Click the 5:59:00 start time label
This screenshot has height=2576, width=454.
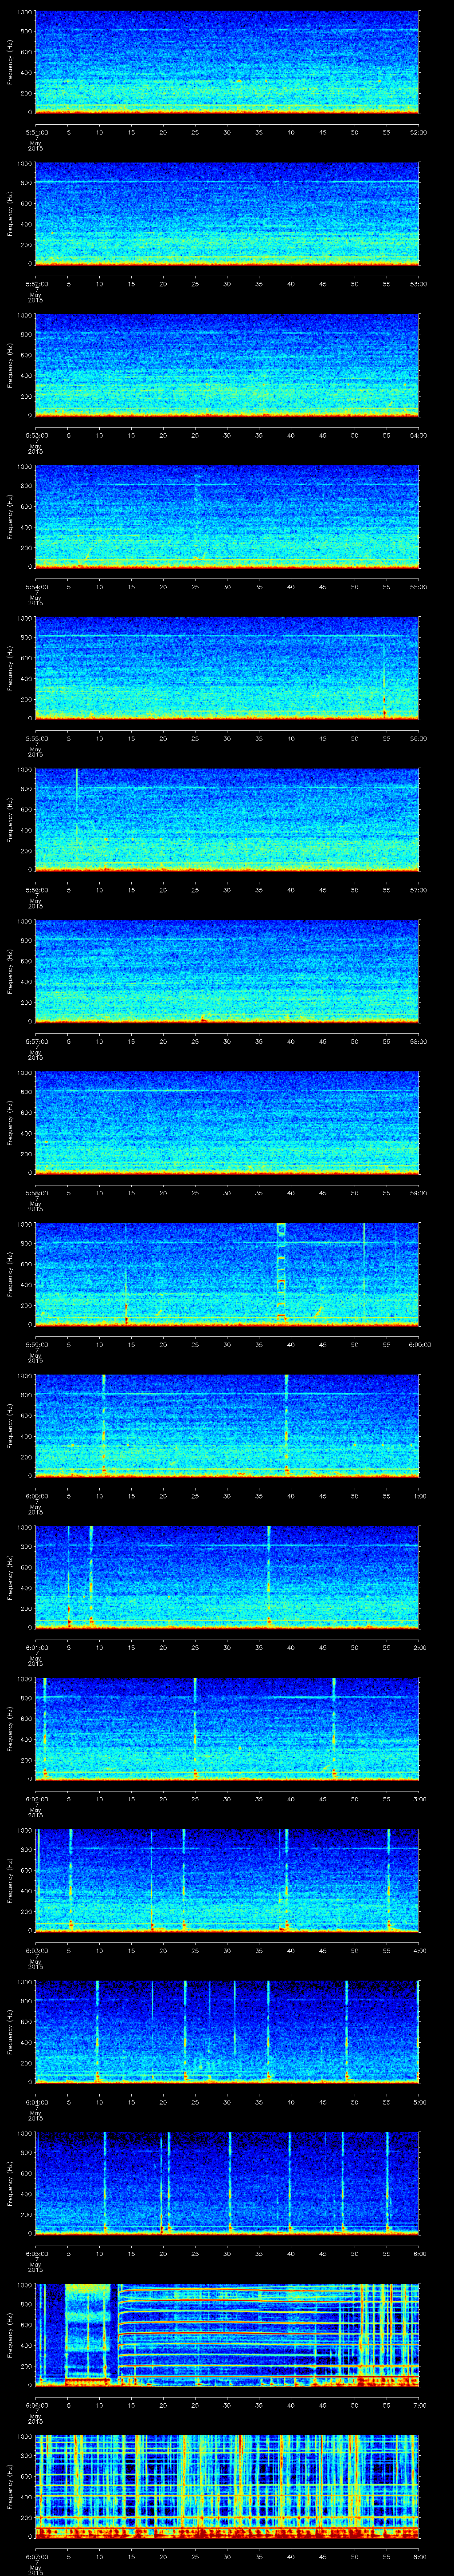pyautogui.click(x=36, y=1345)
